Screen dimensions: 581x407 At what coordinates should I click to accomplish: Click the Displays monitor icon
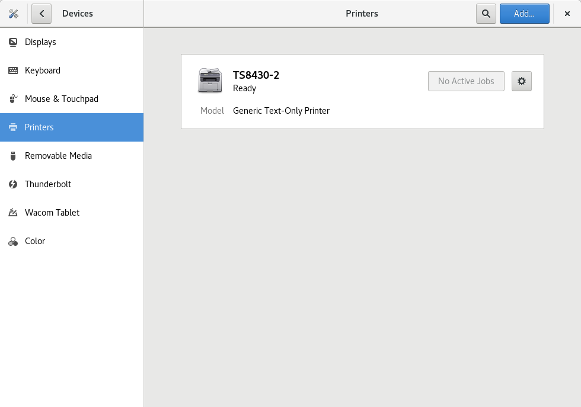tap(13, 42)
